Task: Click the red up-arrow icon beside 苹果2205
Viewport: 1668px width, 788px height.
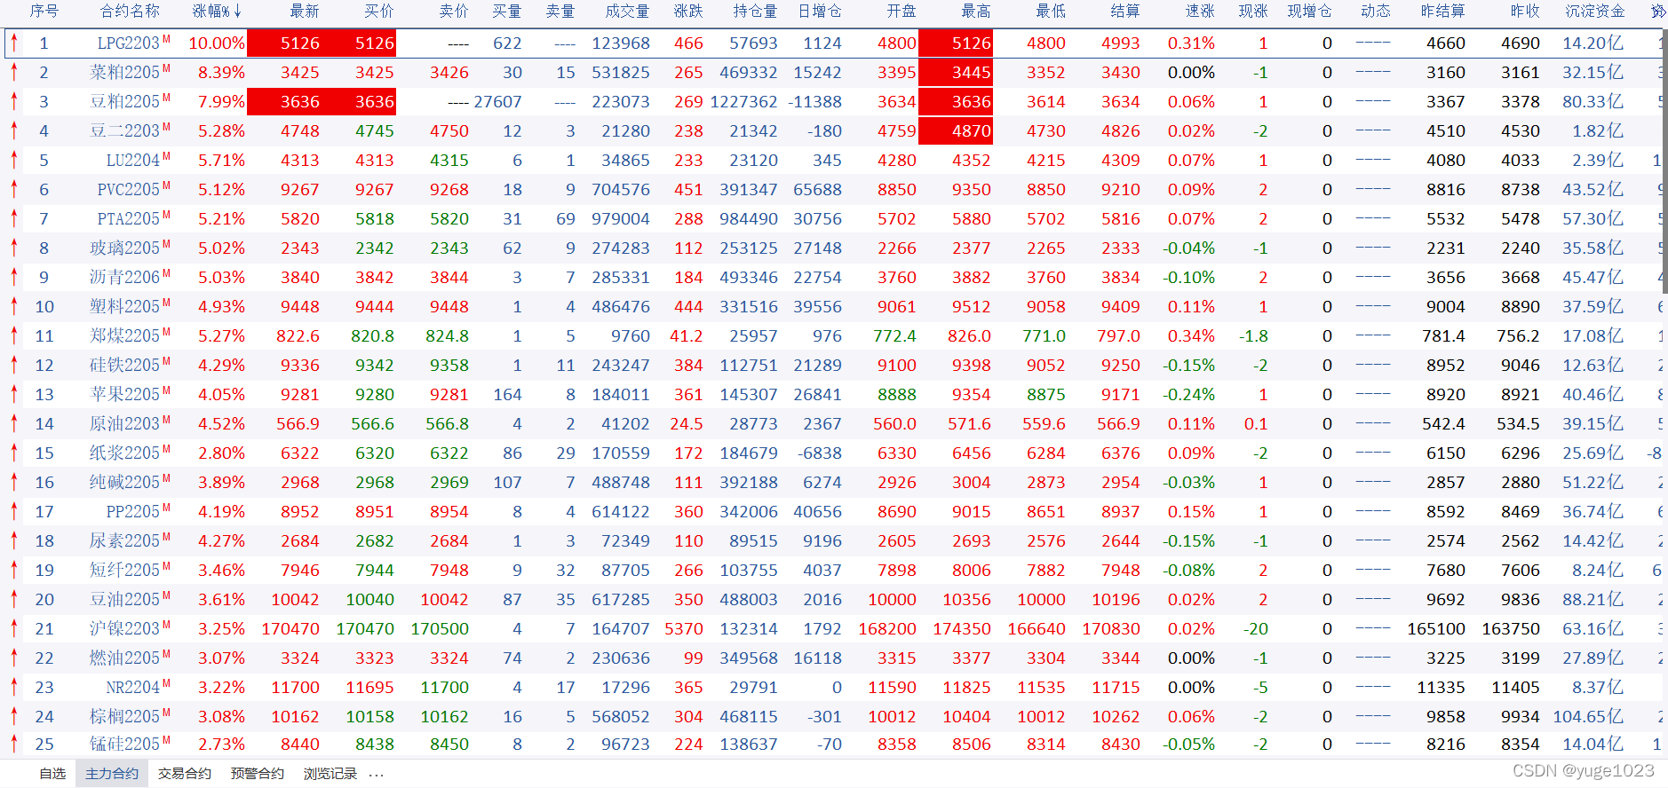Action: click(14, 394)
